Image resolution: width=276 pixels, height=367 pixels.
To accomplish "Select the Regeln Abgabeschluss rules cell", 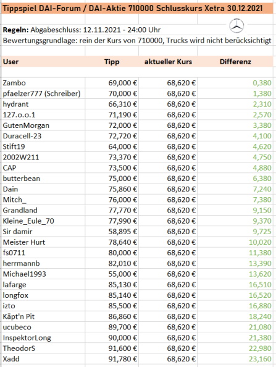I will (x=82, y=30).
